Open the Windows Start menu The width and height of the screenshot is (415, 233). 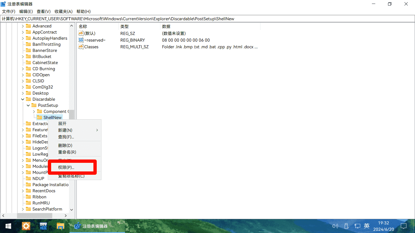[x=8, y=226]
